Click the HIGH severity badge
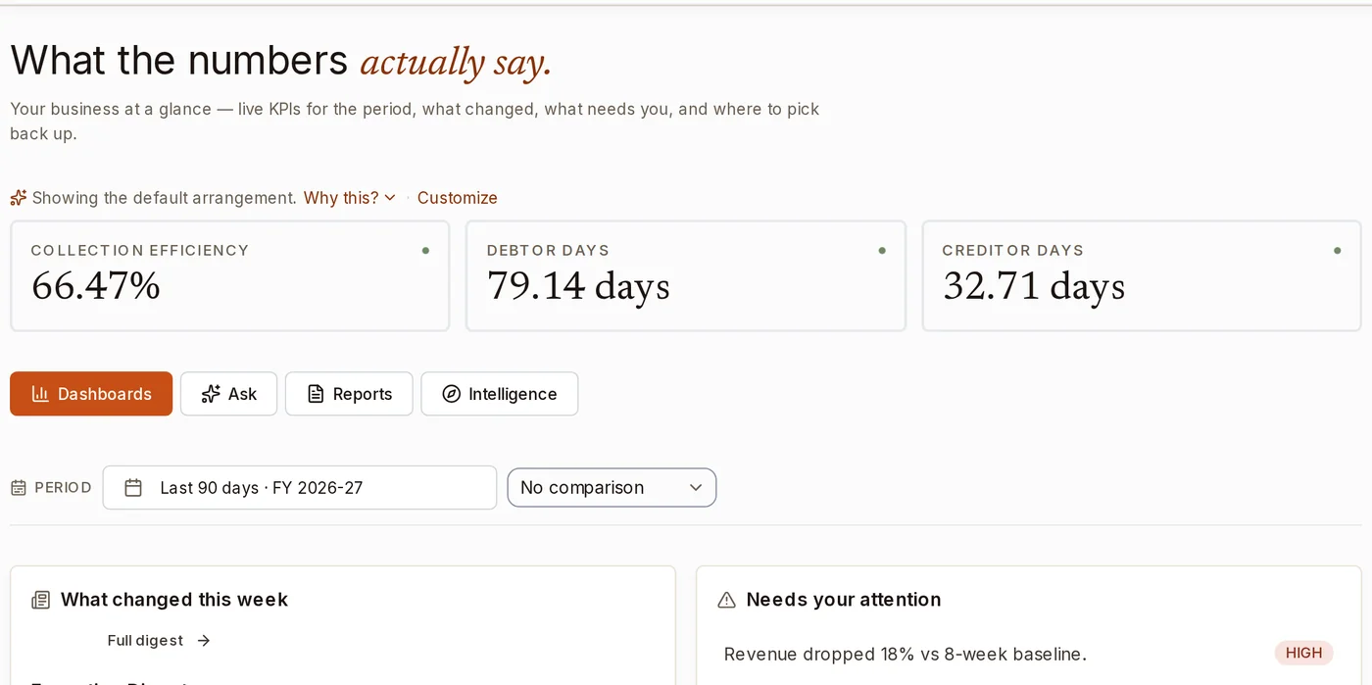This screenshot has height=685, width=1372. point(1303,653)
